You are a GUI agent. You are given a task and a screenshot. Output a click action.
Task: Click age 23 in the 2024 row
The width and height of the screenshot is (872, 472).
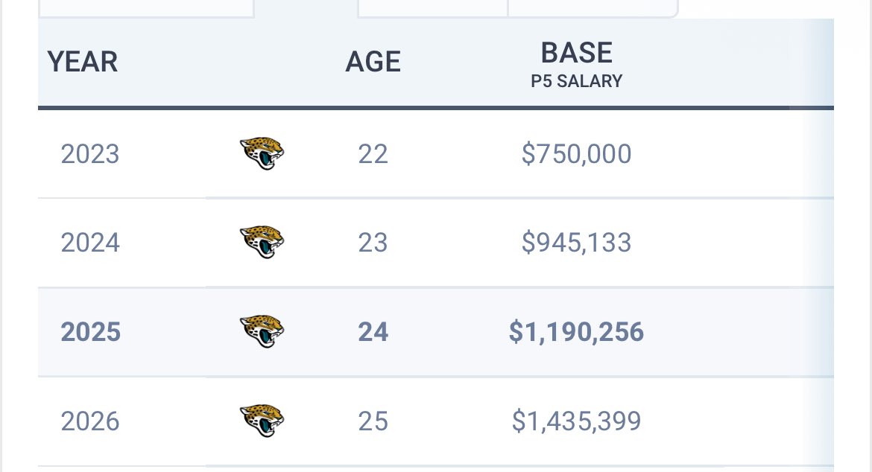[x=373, y=243]
